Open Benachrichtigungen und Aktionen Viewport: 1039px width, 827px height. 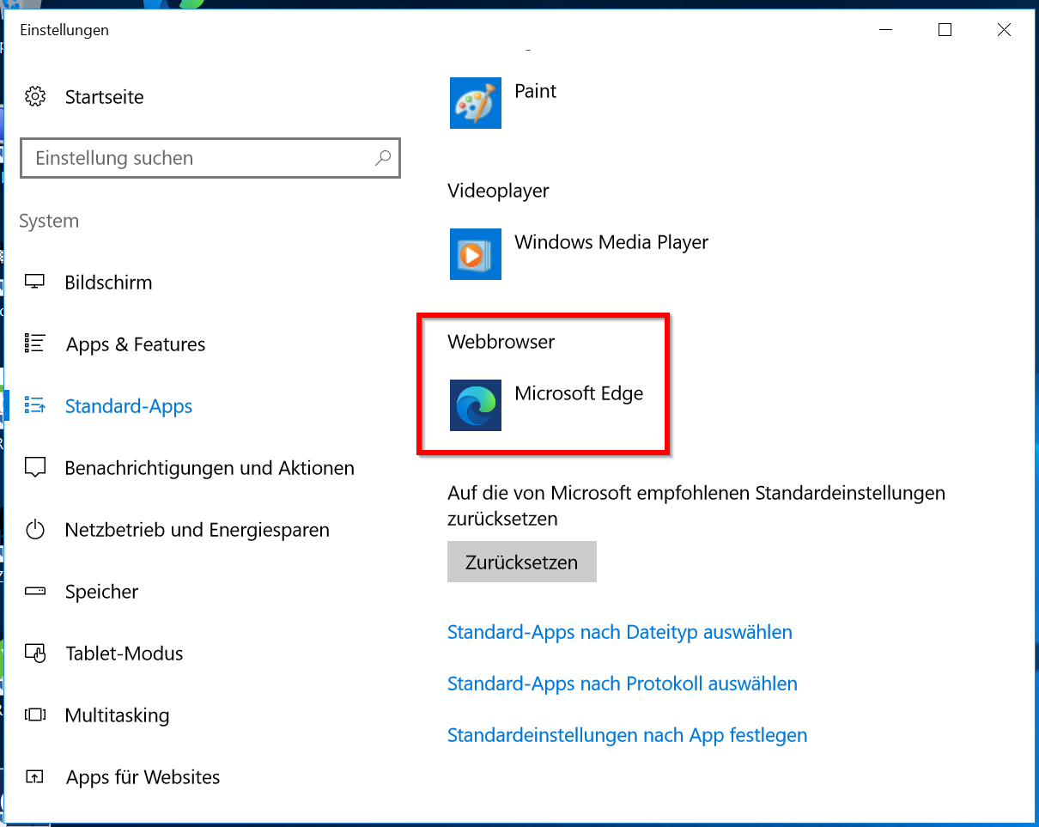210,468
